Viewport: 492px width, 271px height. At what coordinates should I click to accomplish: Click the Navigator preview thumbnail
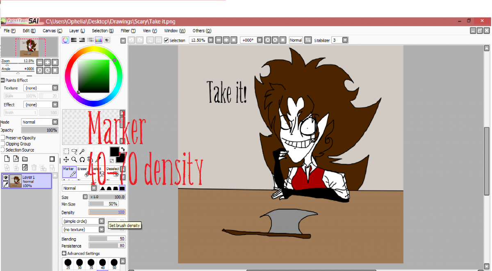pyautogui.click(x=29, y=47)
